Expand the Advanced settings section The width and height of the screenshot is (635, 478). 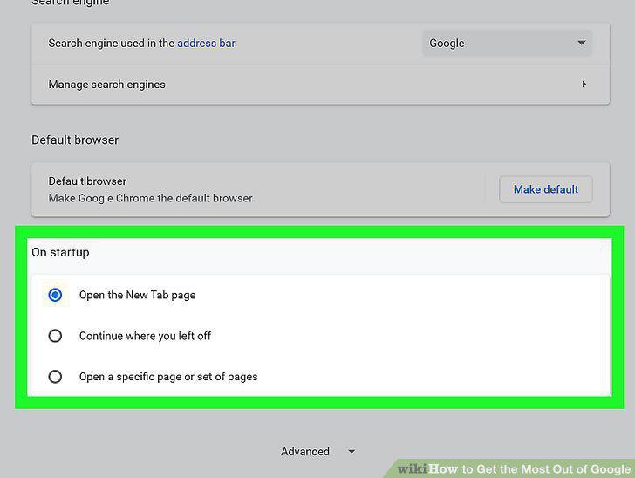(317, 451)
